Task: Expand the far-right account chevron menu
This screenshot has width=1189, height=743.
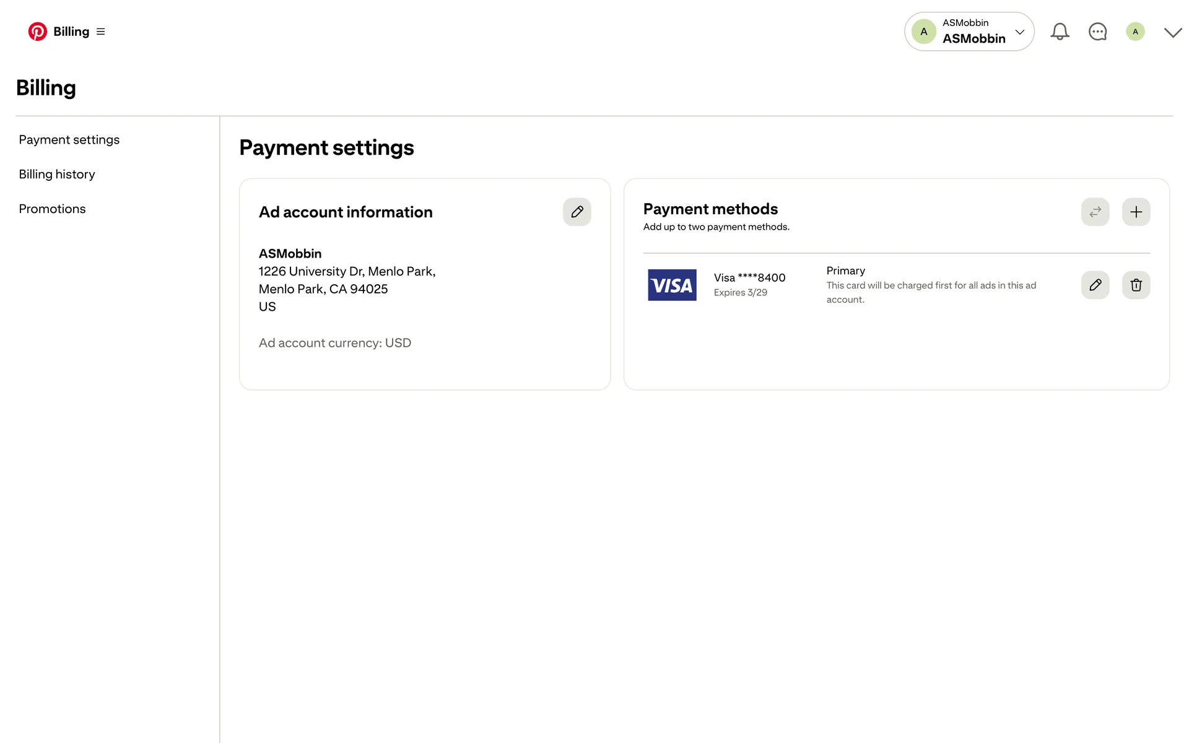Action: pyautogui.click(x=1172, y=32)
